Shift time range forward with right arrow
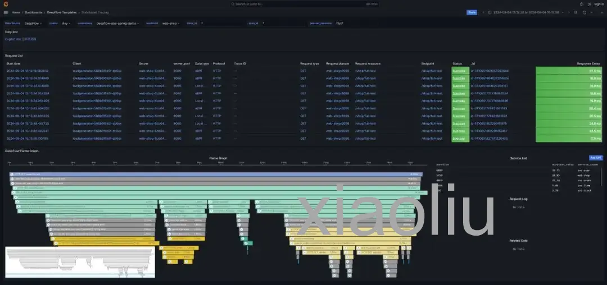This screenshot has width=607, height=285. pos(569,12)
